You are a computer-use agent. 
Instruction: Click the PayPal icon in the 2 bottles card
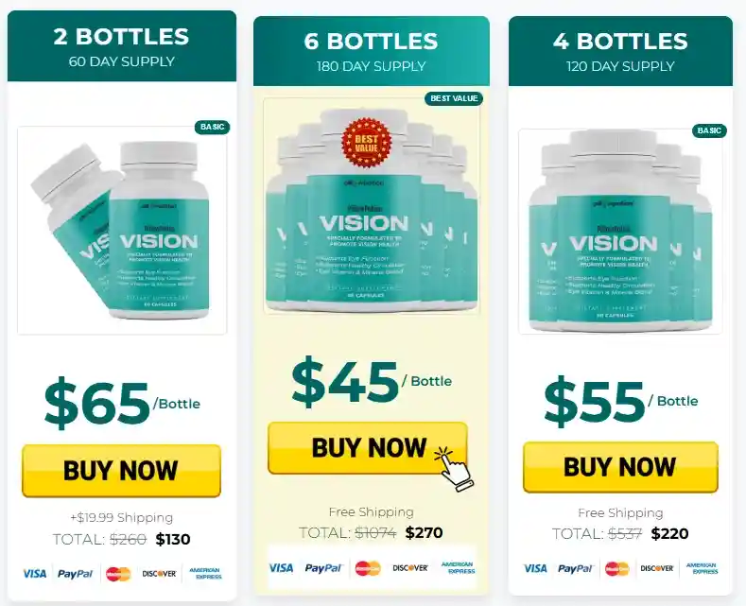(76, 574)
